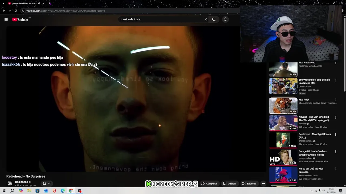Open the Windows Start menu
The width and height of the screenshot is (346, 194).
coord(4,191)
